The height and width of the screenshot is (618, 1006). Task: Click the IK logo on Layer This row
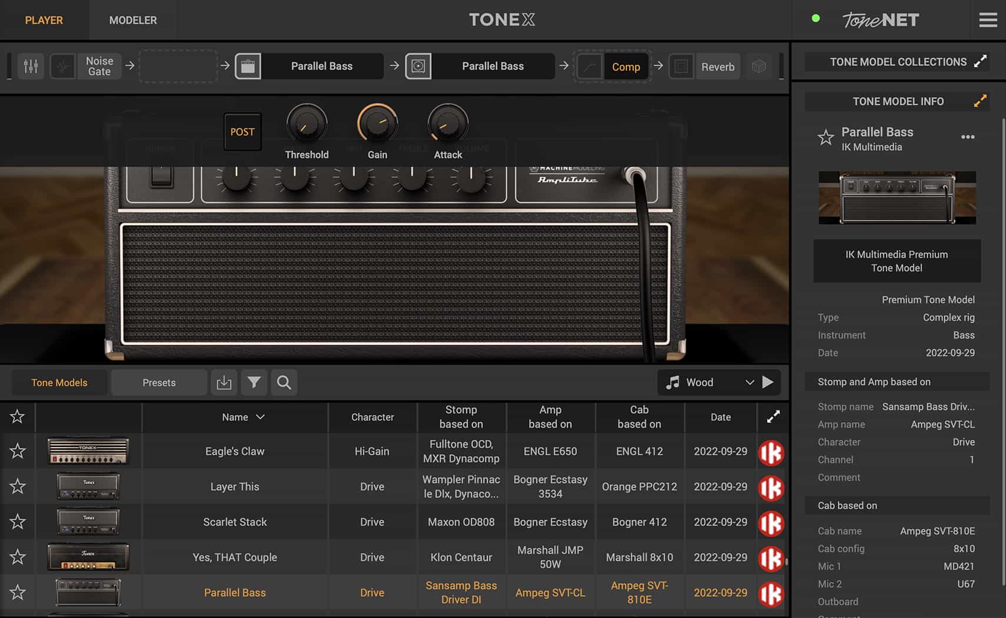pyautogui.click(x=771, y=488)
